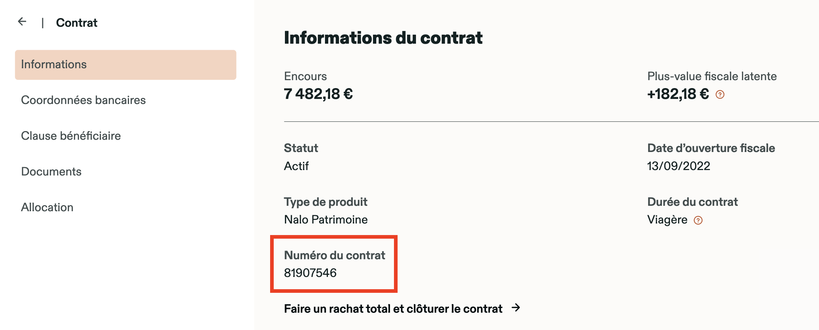Screen dimensions: 819x330
Task: Open the Documents section
Action: 51,171
